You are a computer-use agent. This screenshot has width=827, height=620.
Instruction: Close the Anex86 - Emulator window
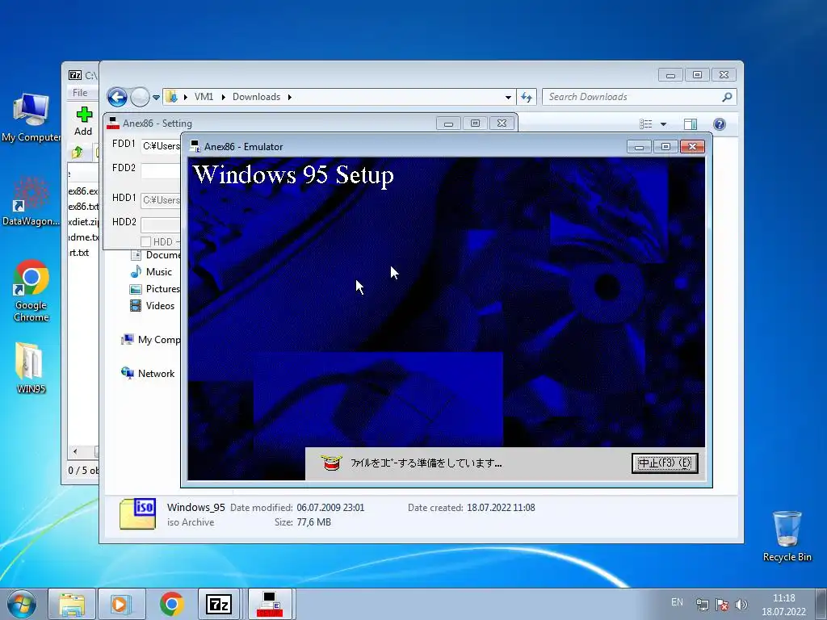pos(692,147)
